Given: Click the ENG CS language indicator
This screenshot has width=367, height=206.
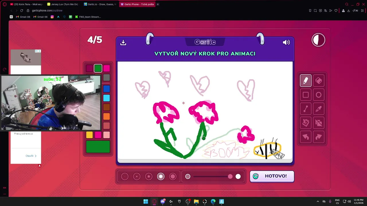Looking at the screenshot, I should coord(337,201).
